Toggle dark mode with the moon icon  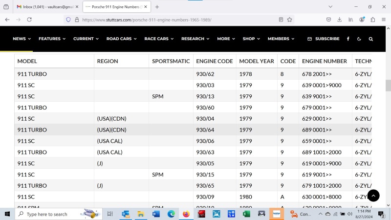359,39
